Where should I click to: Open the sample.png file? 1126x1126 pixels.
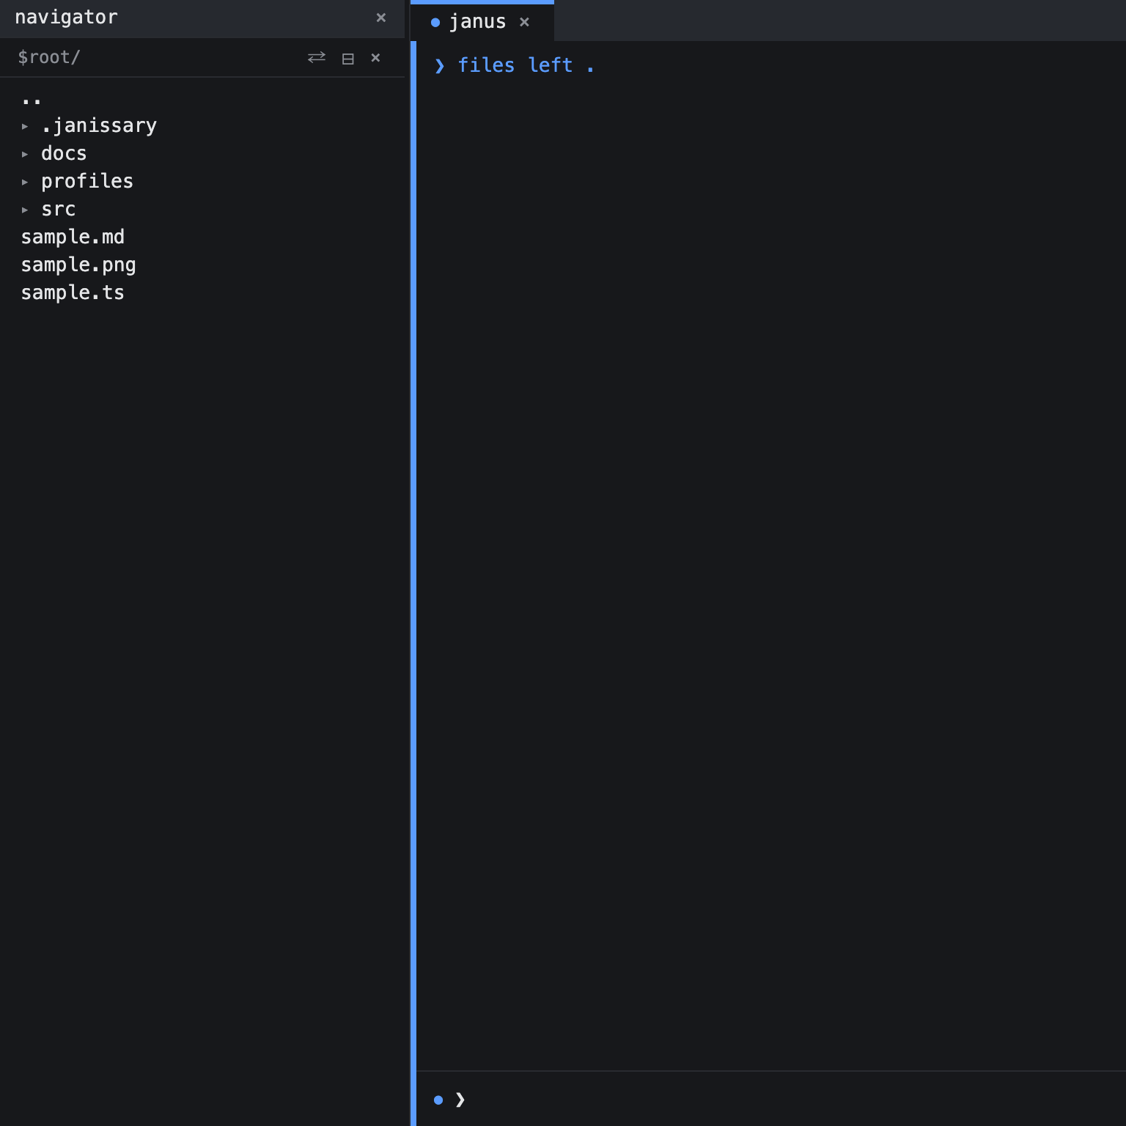coord(78,265)
